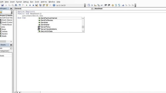Expand the (General) object dropdown
Viewport: 166px width, 93px height.
coord(92,9)
